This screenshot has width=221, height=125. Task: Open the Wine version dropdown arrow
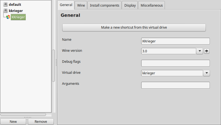pos(200,51)
